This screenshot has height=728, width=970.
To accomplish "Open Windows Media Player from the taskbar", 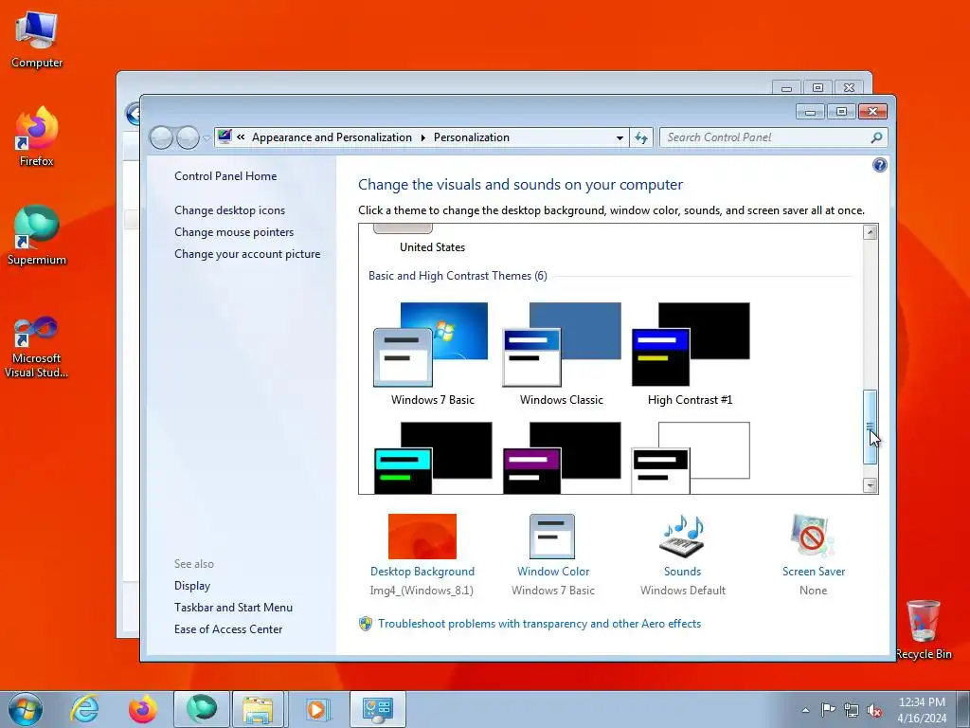I will [x=318, y=709].
